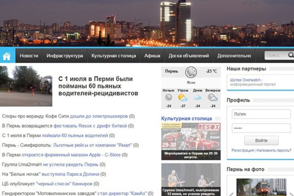Open headline about 60 пьяных водителей-рецидивистов

point(98,86)
